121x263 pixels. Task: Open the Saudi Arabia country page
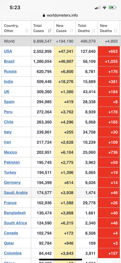(x=16, y=193)
